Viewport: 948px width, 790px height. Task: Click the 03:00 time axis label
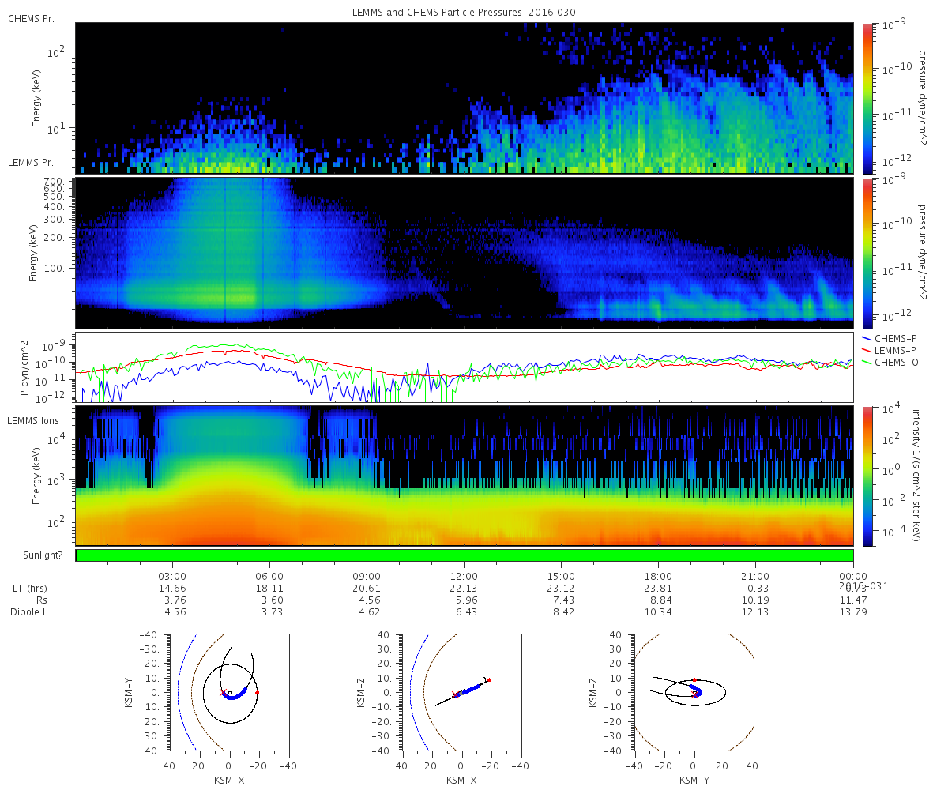(x=172, y=577)
